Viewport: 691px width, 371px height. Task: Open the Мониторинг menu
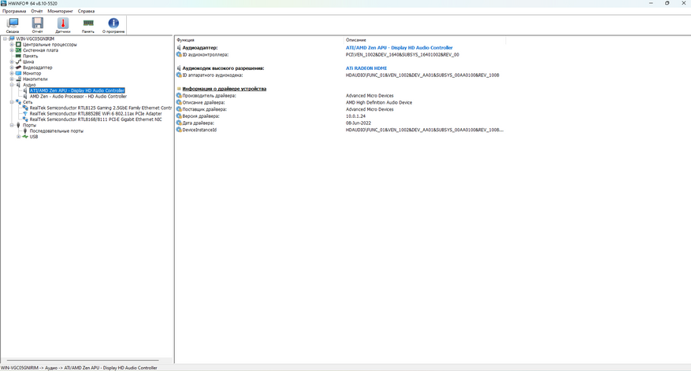tap(60, 11)
